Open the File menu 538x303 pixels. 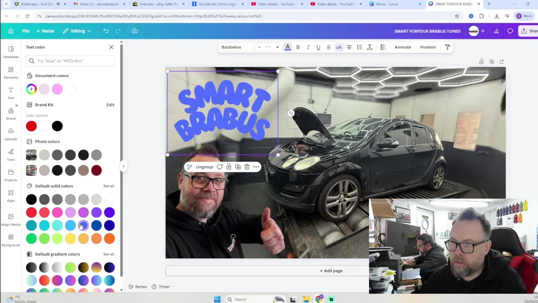pos(26,31)
